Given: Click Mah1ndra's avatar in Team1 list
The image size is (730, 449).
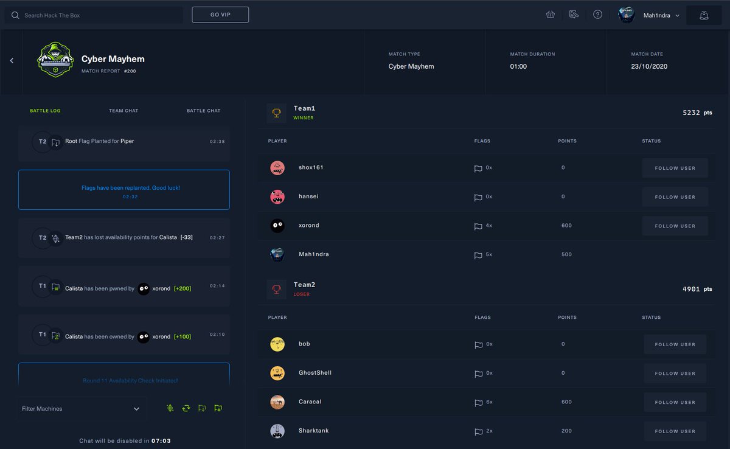Looking at the screenshot, I should pyautogui.click(x=277, y=254).
